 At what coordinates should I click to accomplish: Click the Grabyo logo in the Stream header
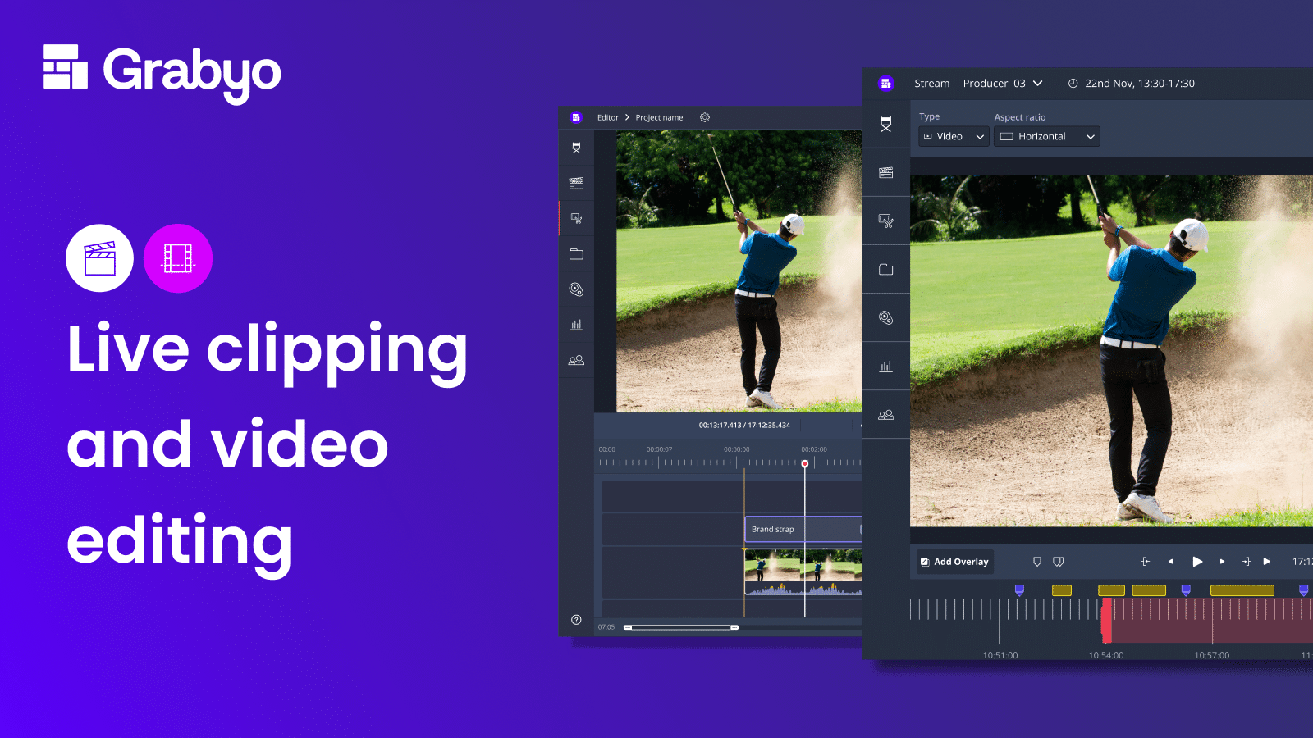click(x=885, y=83)
